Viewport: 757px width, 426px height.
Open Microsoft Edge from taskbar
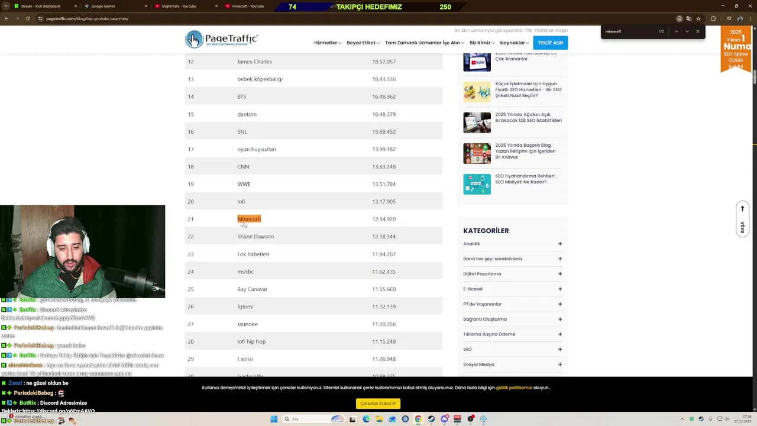(366, 419)
